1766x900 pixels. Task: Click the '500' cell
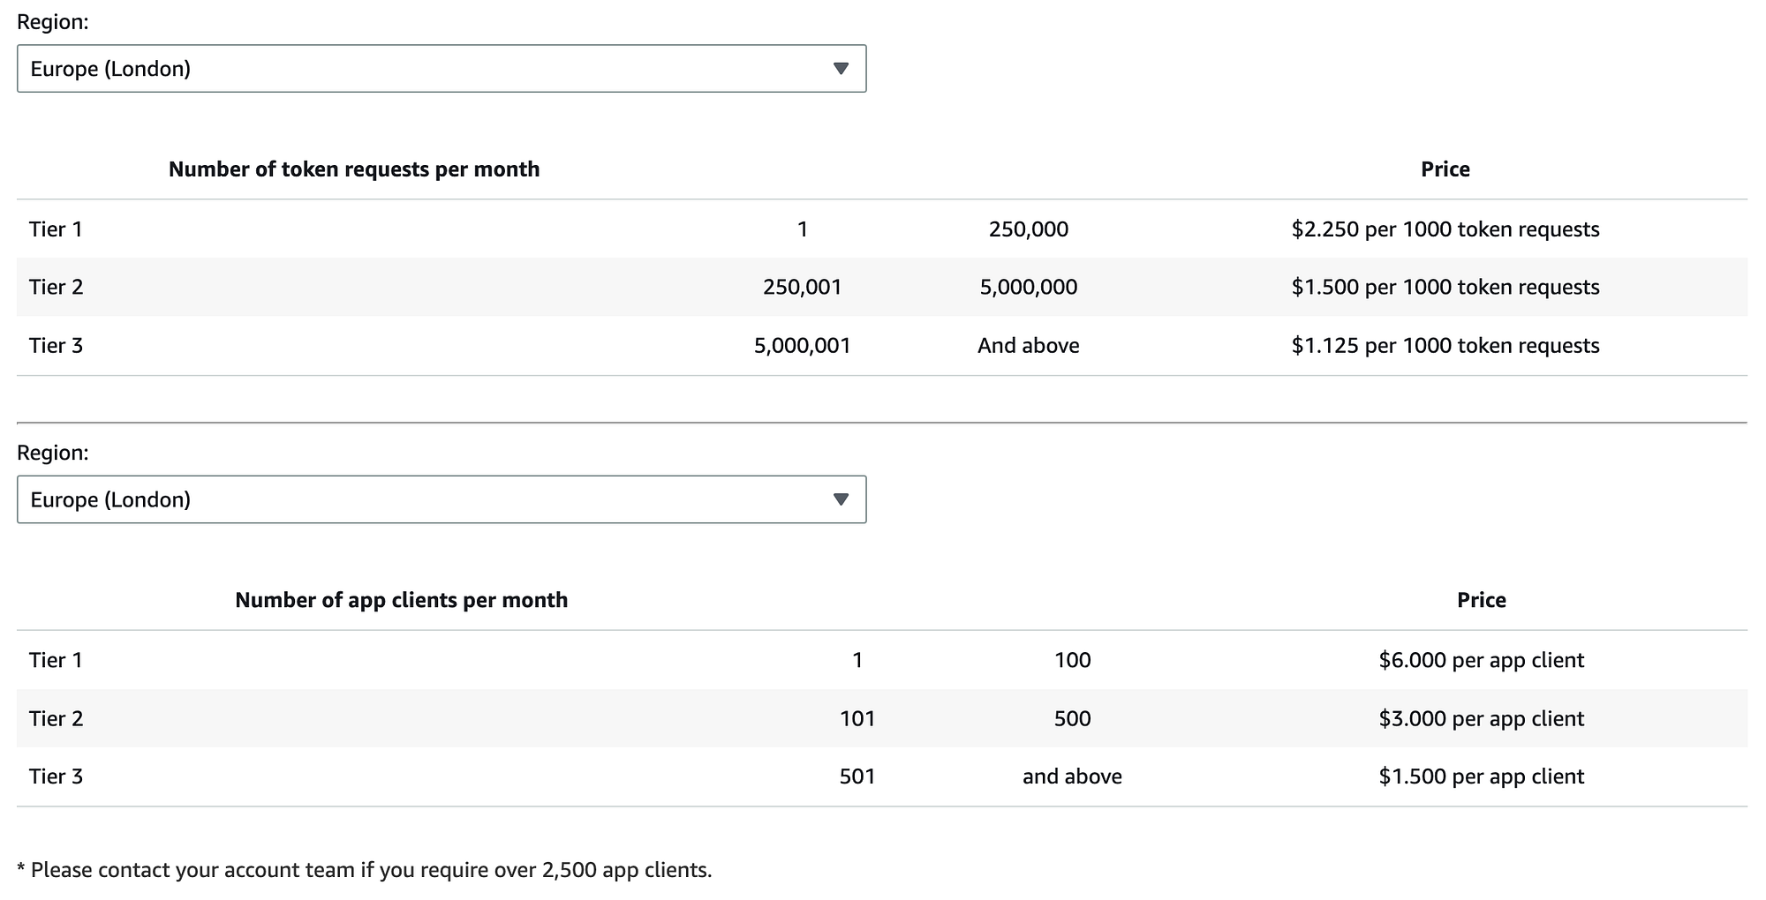click(x=1073, y=718)
